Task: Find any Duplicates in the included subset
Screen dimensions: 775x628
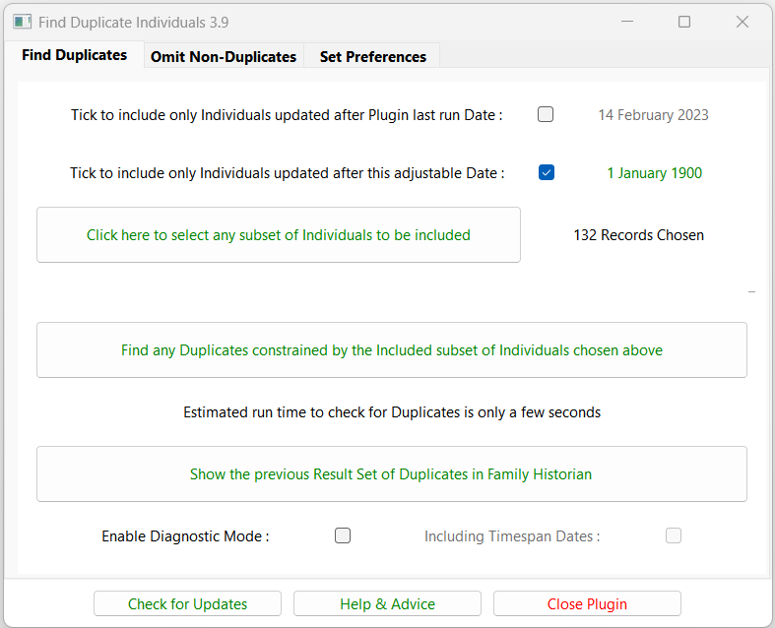Action: click(x=392, y=350)
